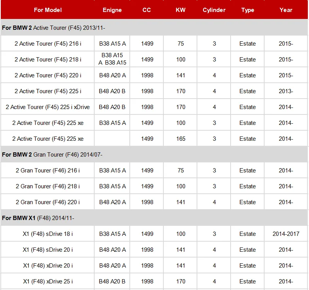Click the 'Type' column header

pos(248,10)
